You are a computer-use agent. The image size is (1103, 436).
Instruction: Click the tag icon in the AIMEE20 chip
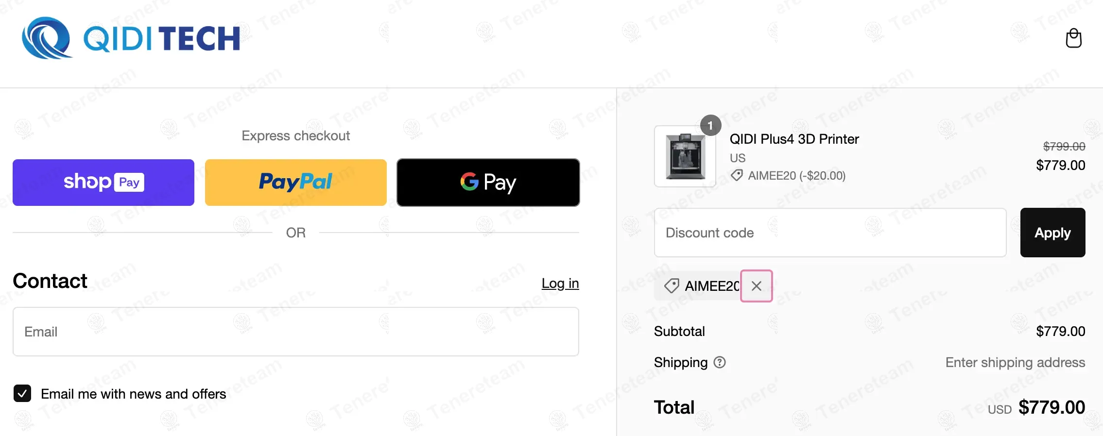tap(672, 286)
